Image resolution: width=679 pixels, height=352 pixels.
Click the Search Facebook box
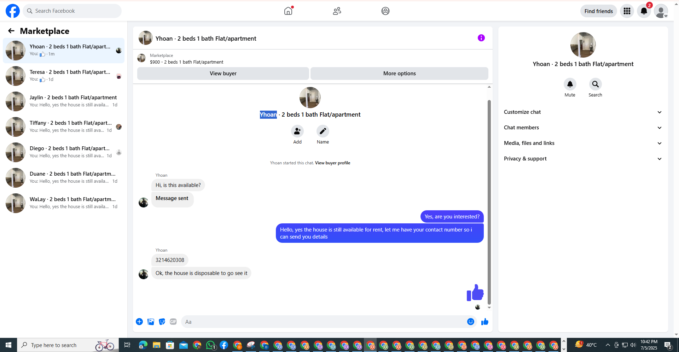(72, 11)
